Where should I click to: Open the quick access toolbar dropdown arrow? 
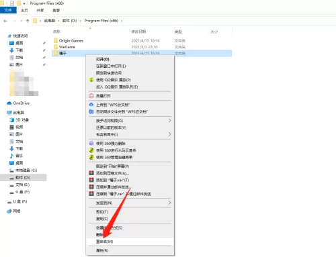pos(24,3)
